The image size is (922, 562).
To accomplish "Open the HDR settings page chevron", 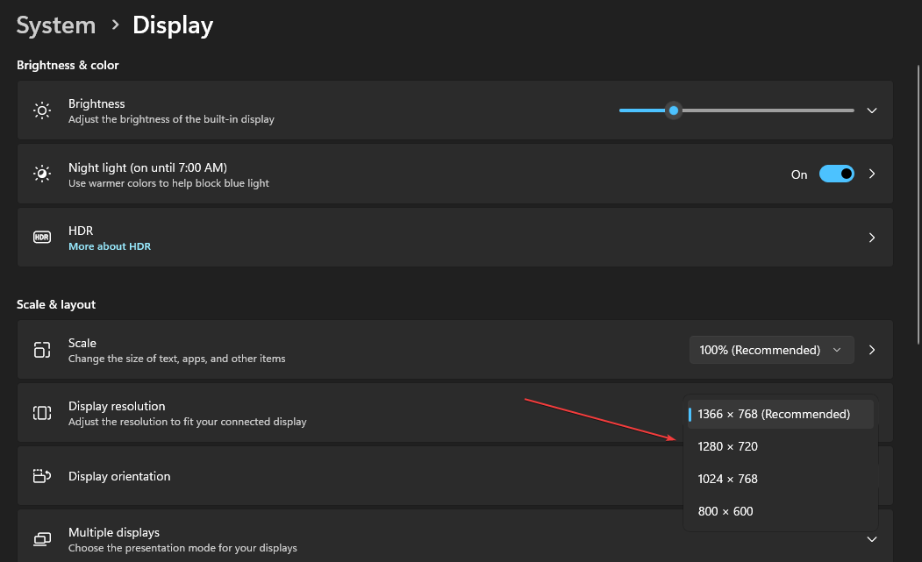I will pos(871,237).
